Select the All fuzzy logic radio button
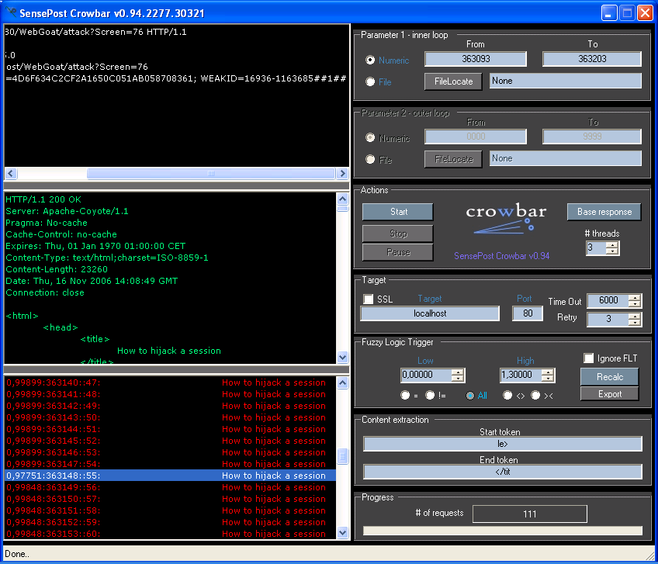658x564 pixels. [470, 396]
